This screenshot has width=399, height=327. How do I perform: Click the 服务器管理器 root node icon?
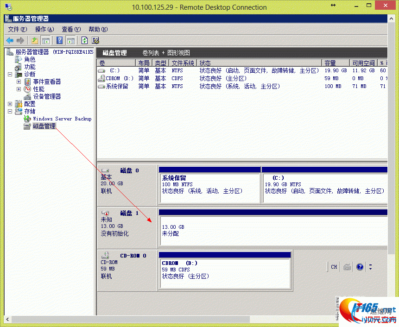click(10, 52)
